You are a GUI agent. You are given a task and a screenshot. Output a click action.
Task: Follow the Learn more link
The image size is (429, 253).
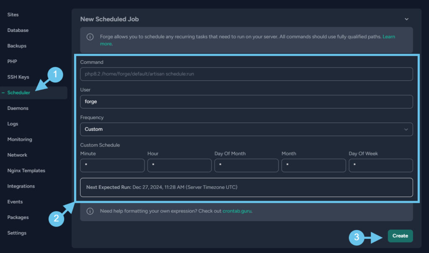[x=389, y=36]
